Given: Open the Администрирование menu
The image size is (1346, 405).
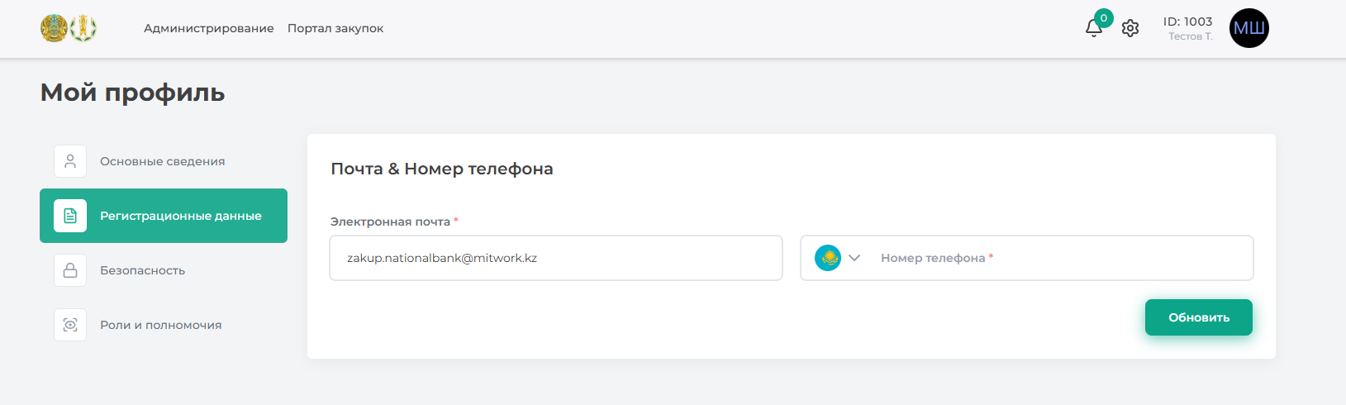Looking at the screenshot, I should tap(208, 28).
